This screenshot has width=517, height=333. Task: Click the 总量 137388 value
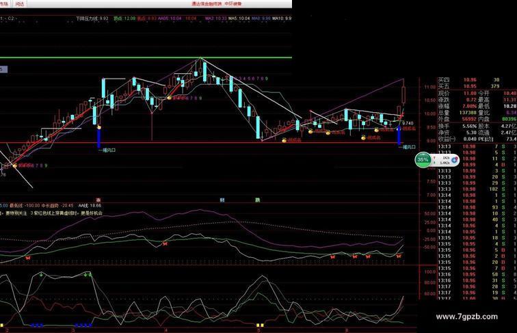point(468,113)
